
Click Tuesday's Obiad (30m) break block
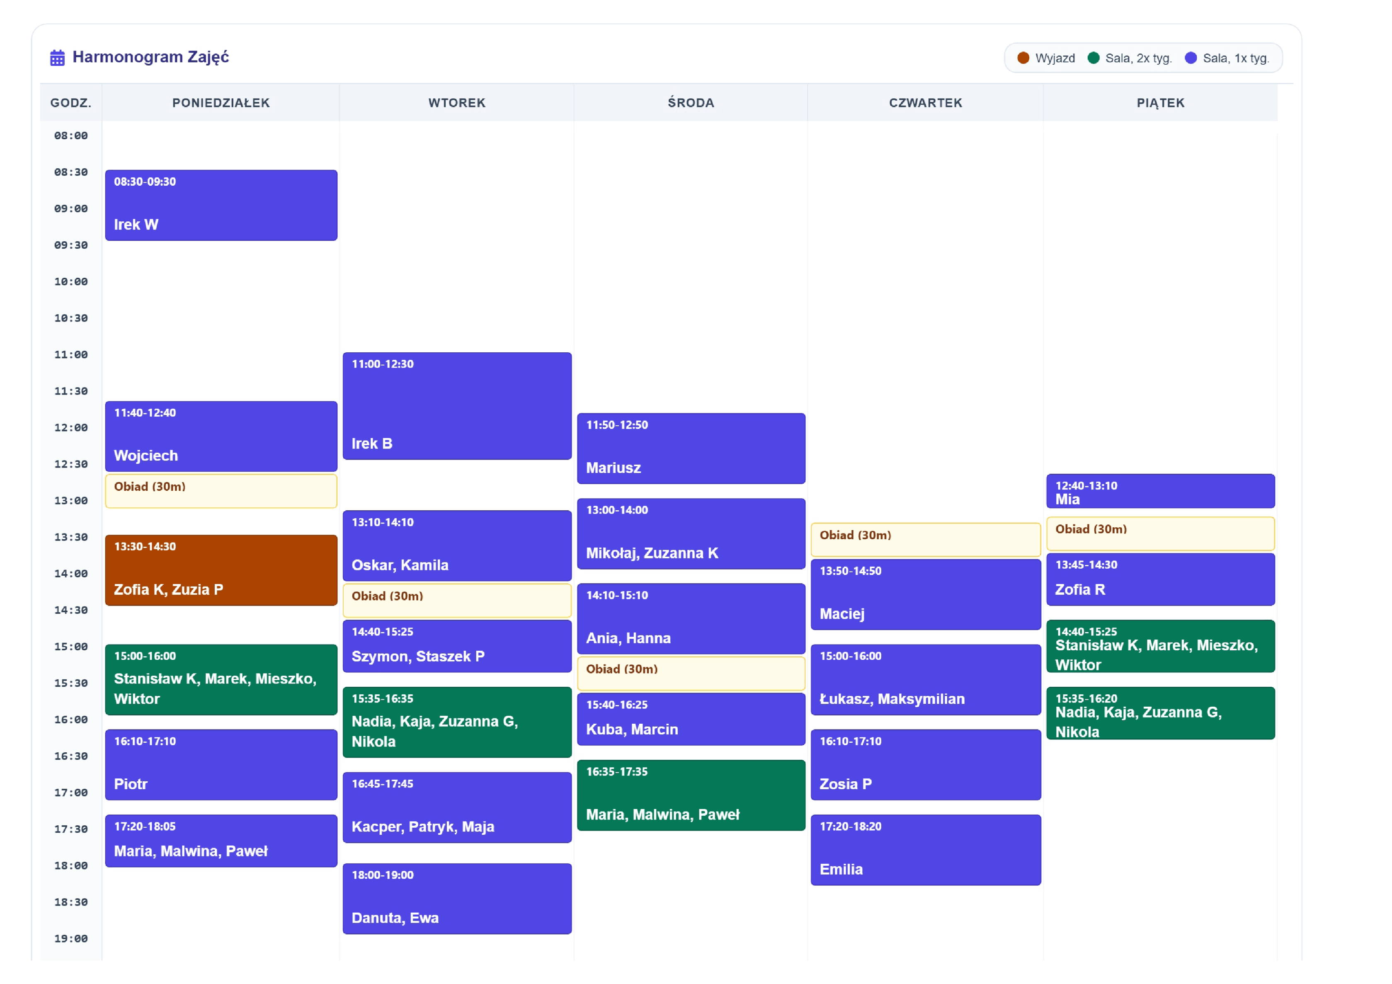(x=456, y=600)
